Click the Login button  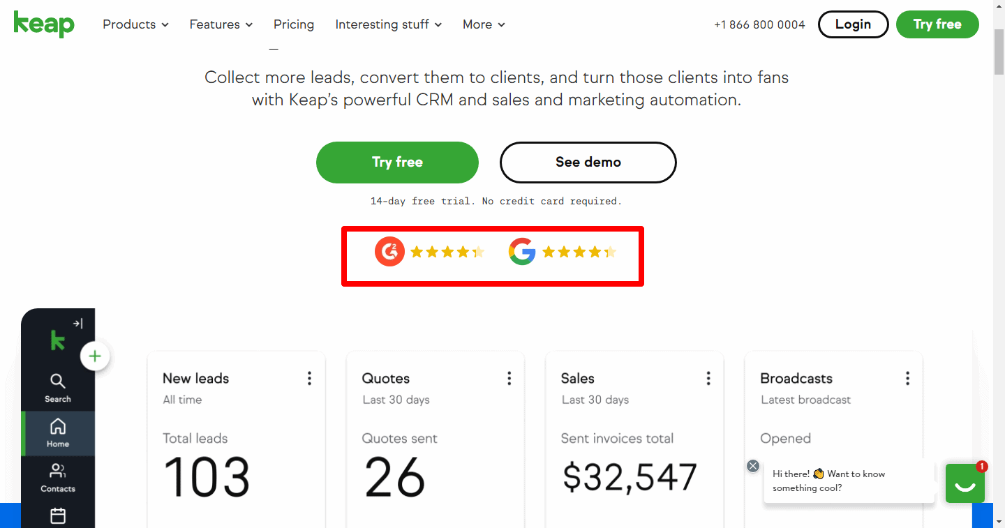(853, 24)
